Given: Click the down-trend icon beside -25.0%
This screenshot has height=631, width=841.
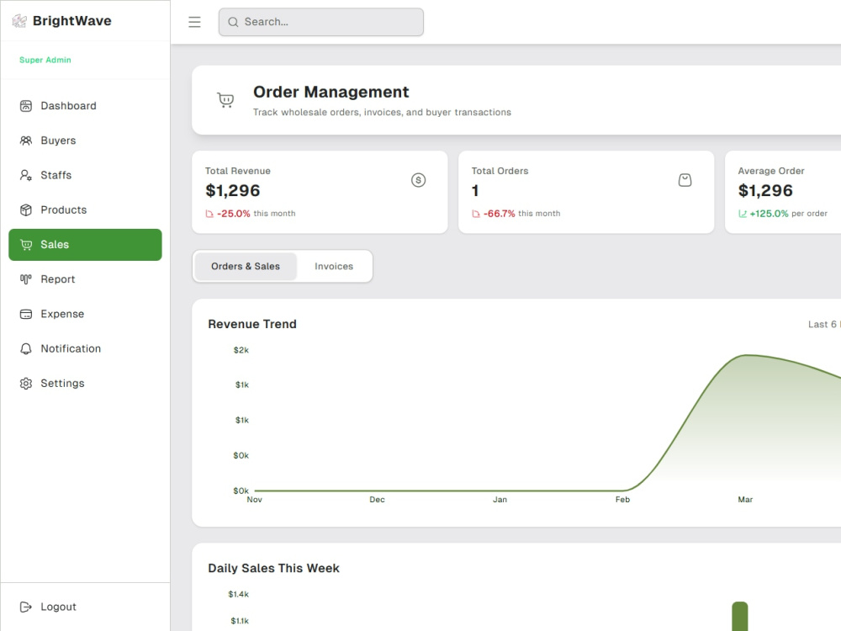Looking at the screenshot, I should click(209, 214).
